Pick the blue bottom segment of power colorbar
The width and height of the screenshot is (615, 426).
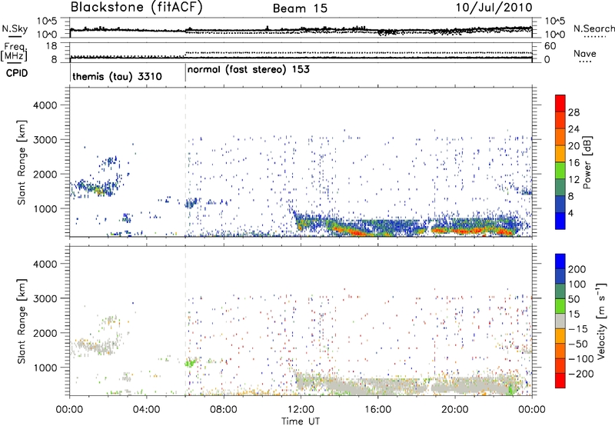click(560, 221)
